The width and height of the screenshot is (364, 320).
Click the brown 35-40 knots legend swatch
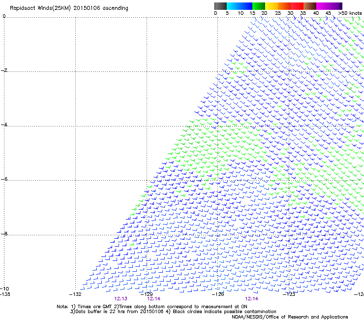310,6
